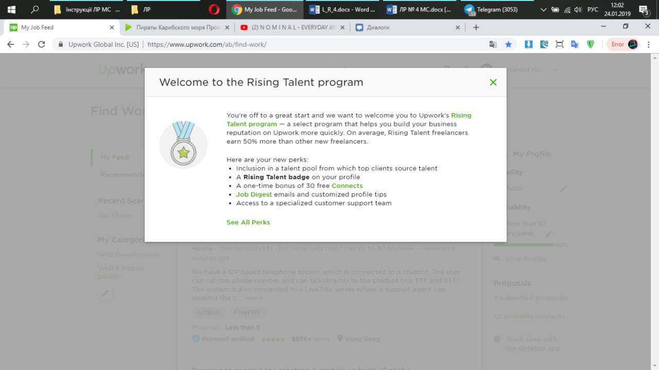Viewport: 659px width, 370px height.
Task: Open a new Chrome tab
Action: click(476, 28)
